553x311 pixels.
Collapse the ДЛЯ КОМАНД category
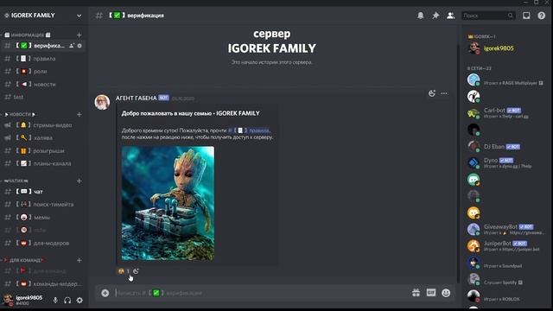[x=24, y=260]
